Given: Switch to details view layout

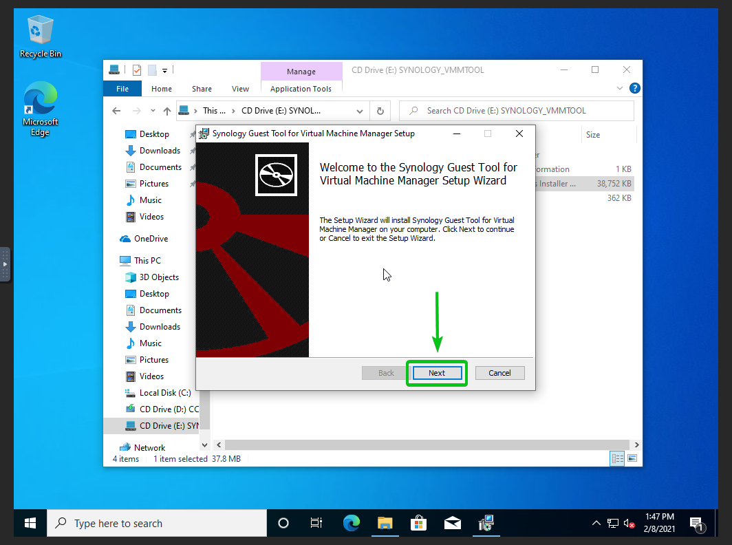Looking at the screenshot, I should (617, 458).
